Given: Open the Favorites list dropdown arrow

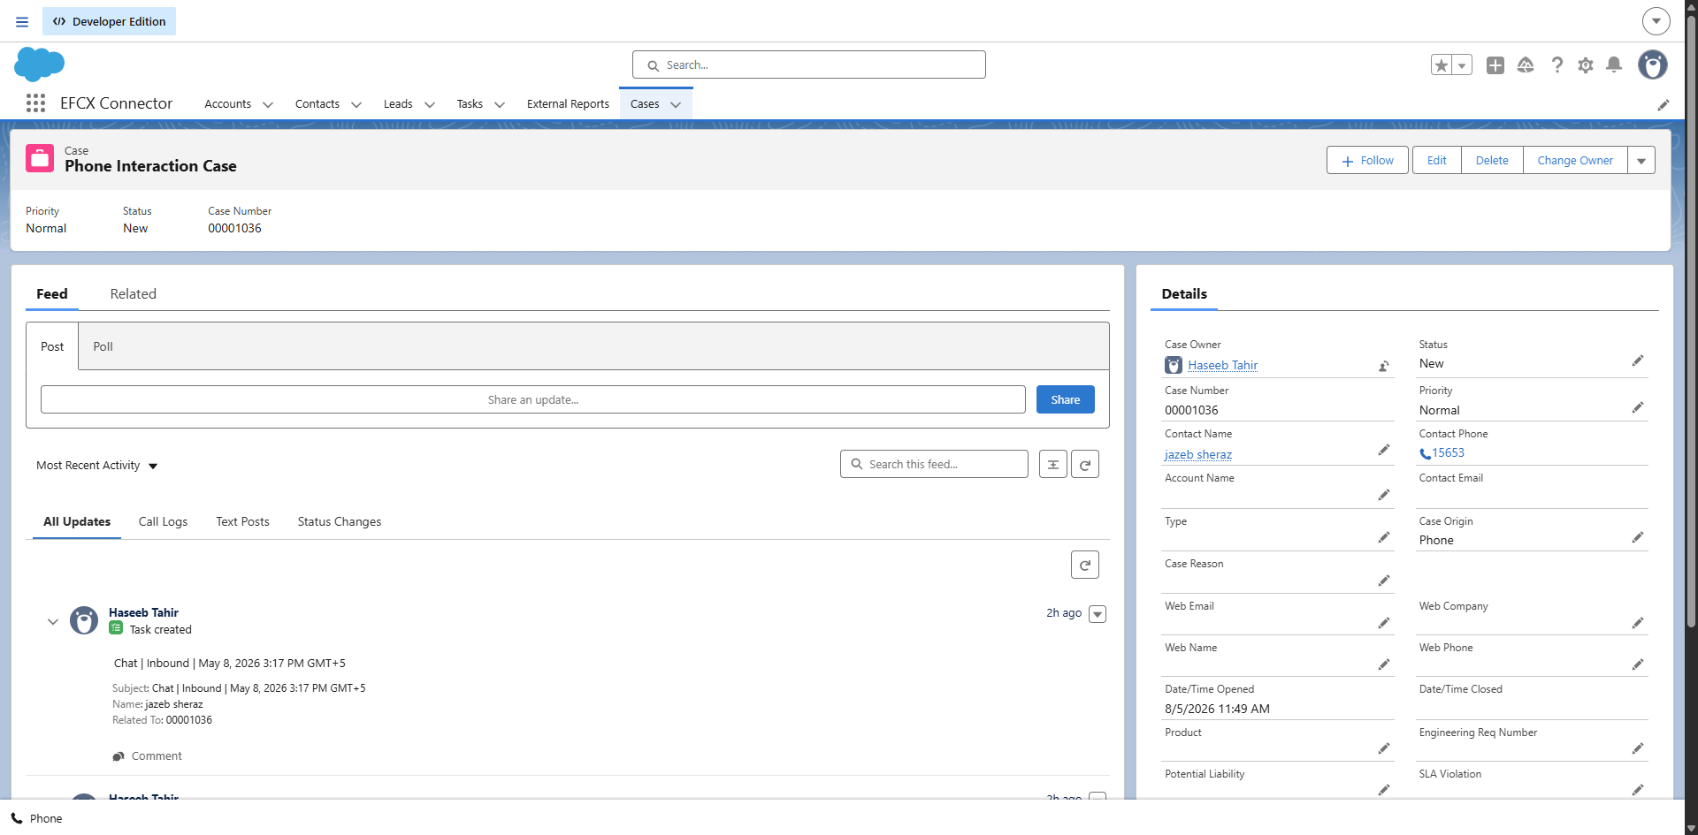Looking at the screenshot, I should pos(1462,65).
